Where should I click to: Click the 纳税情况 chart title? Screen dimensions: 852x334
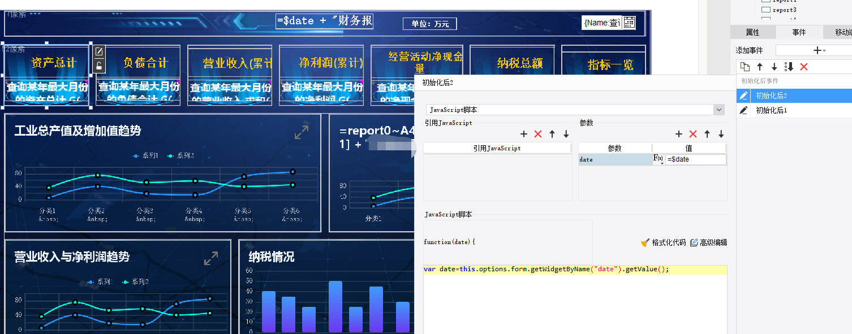click(272, 257)
